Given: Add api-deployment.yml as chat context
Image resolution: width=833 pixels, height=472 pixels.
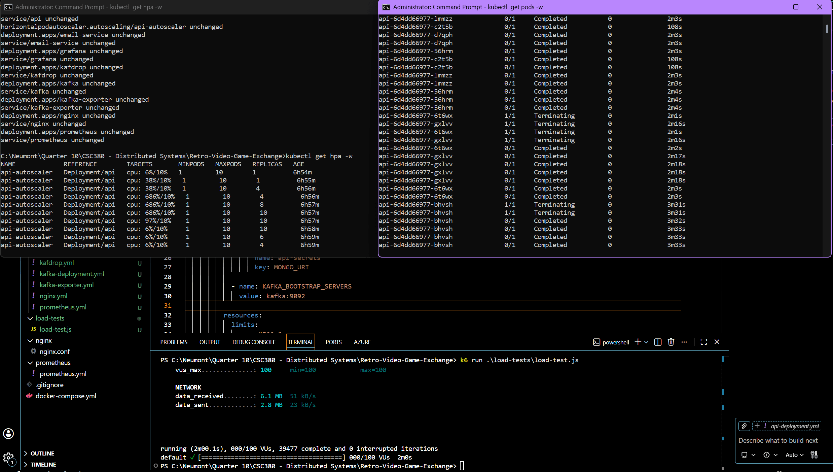Looking at the screenshot, I should [787, 426].
